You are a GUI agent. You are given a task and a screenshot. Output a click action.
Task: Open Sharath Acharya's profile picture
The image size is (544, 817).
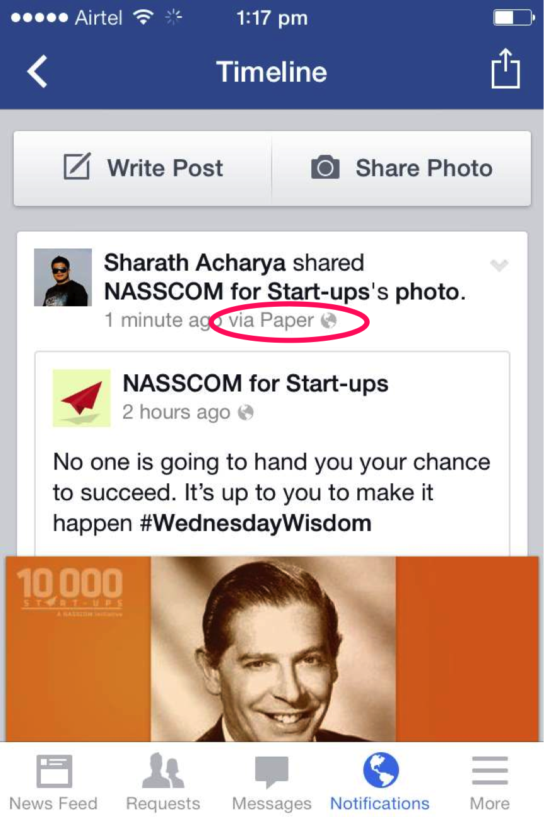point(61,277)
